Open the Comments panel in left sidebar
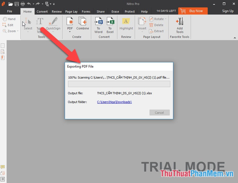238x183 pixels. (x=2, y=167)
